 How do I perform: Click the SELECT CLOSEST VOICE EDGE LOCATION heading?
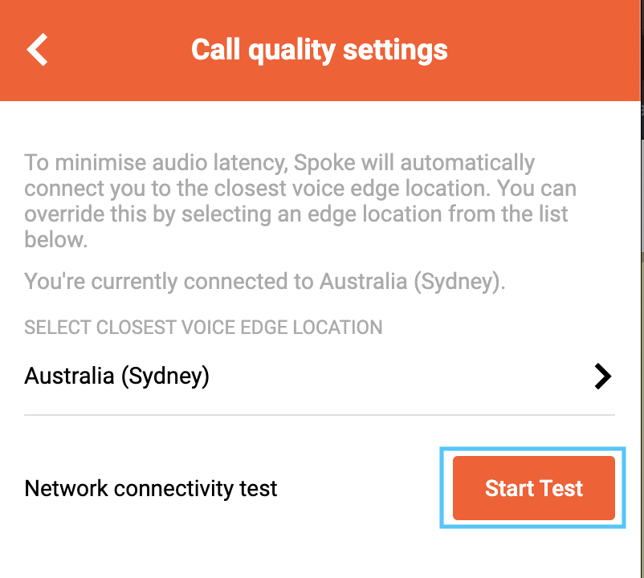click(x=203, y=328)
